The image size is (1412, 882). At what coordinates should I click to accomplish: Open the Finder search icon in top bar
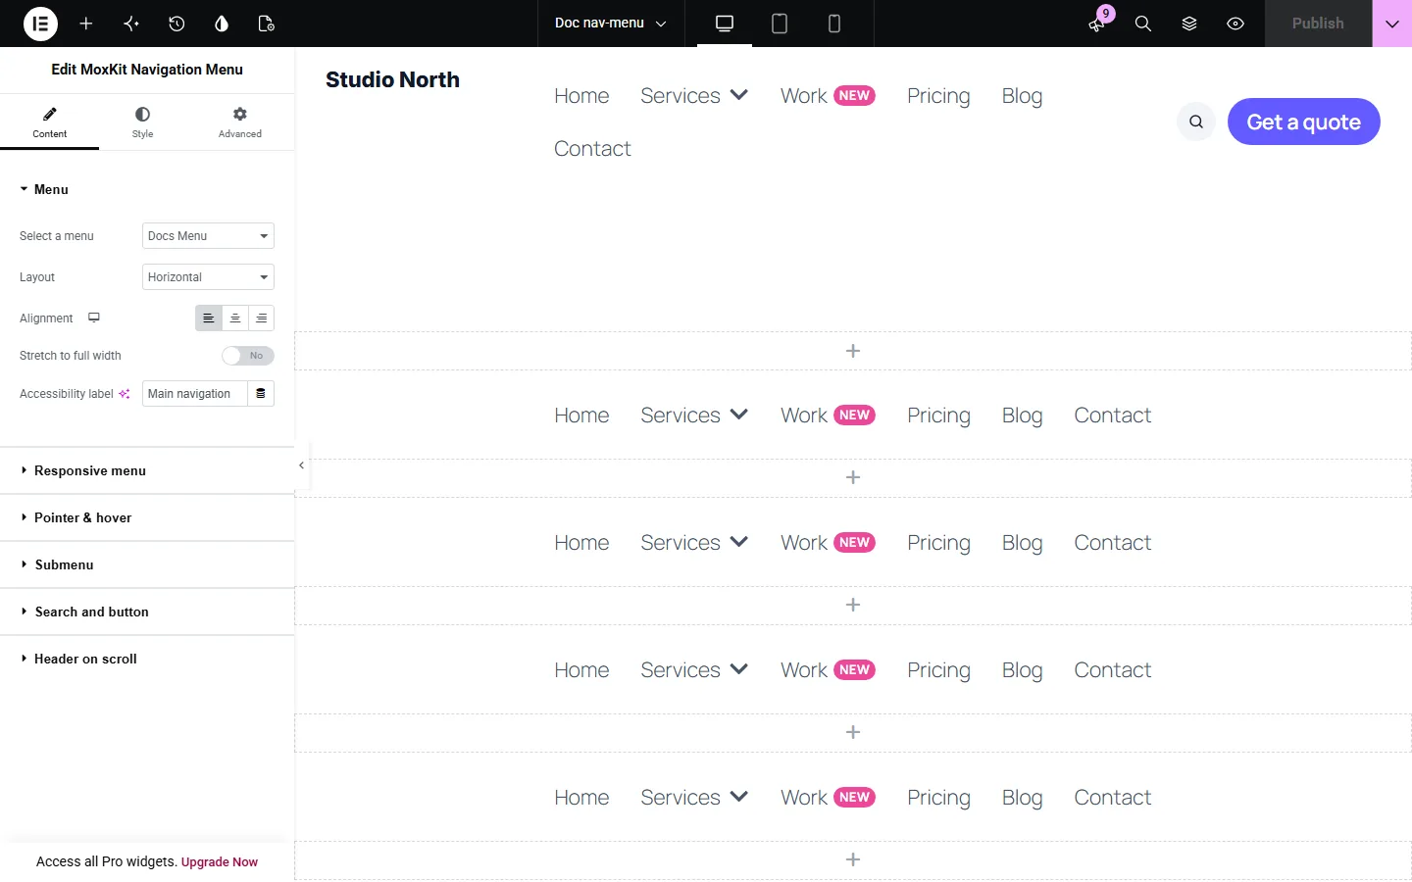[x=1143, y=24]
